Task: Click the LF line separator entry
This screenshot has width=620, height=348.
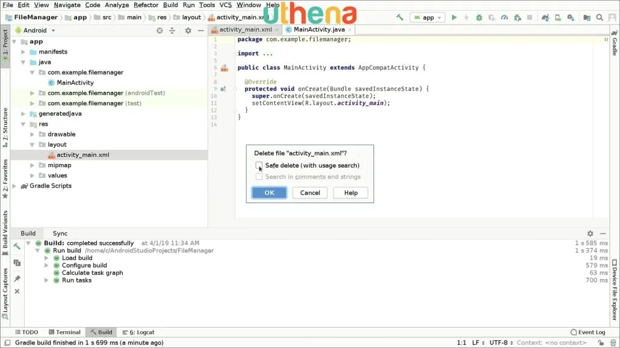Action: point(478,343)
